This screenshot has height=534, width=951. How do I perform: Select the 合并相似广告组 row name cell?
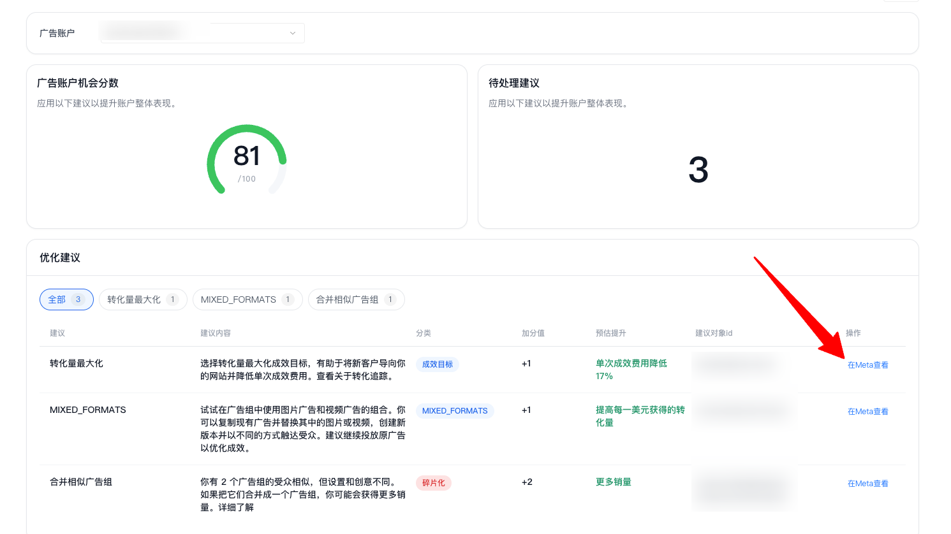(81, 482)
